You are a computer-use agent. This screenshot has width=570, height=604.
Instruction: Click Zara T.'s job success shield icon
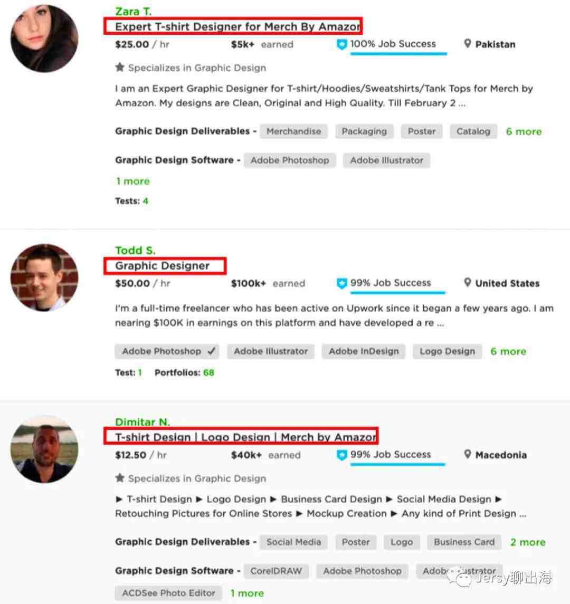point(341,44)
